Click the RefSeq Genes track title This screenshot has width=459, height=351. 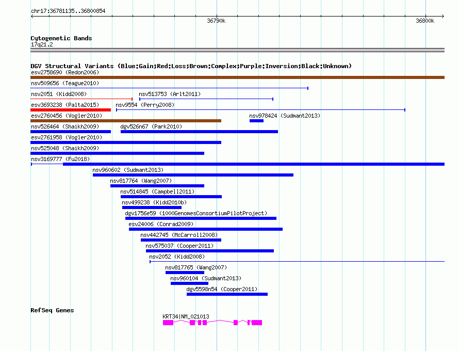52,310
